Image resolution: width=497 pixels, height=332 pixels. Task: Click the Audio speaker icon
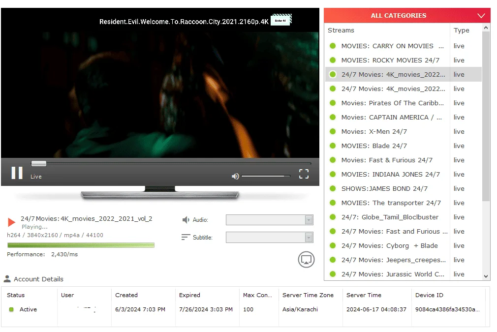coord(186,219)
